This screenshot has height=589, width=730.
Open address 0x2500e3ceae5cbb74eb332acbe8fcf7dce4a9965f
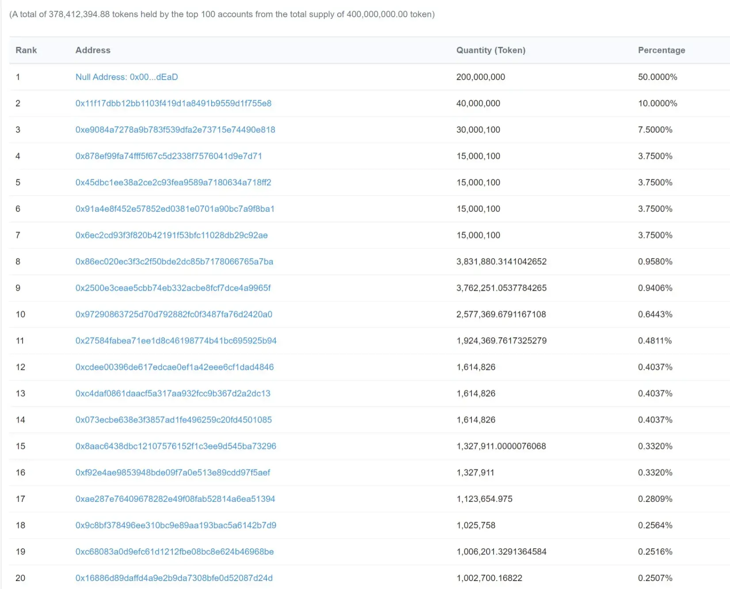[173, 288]
